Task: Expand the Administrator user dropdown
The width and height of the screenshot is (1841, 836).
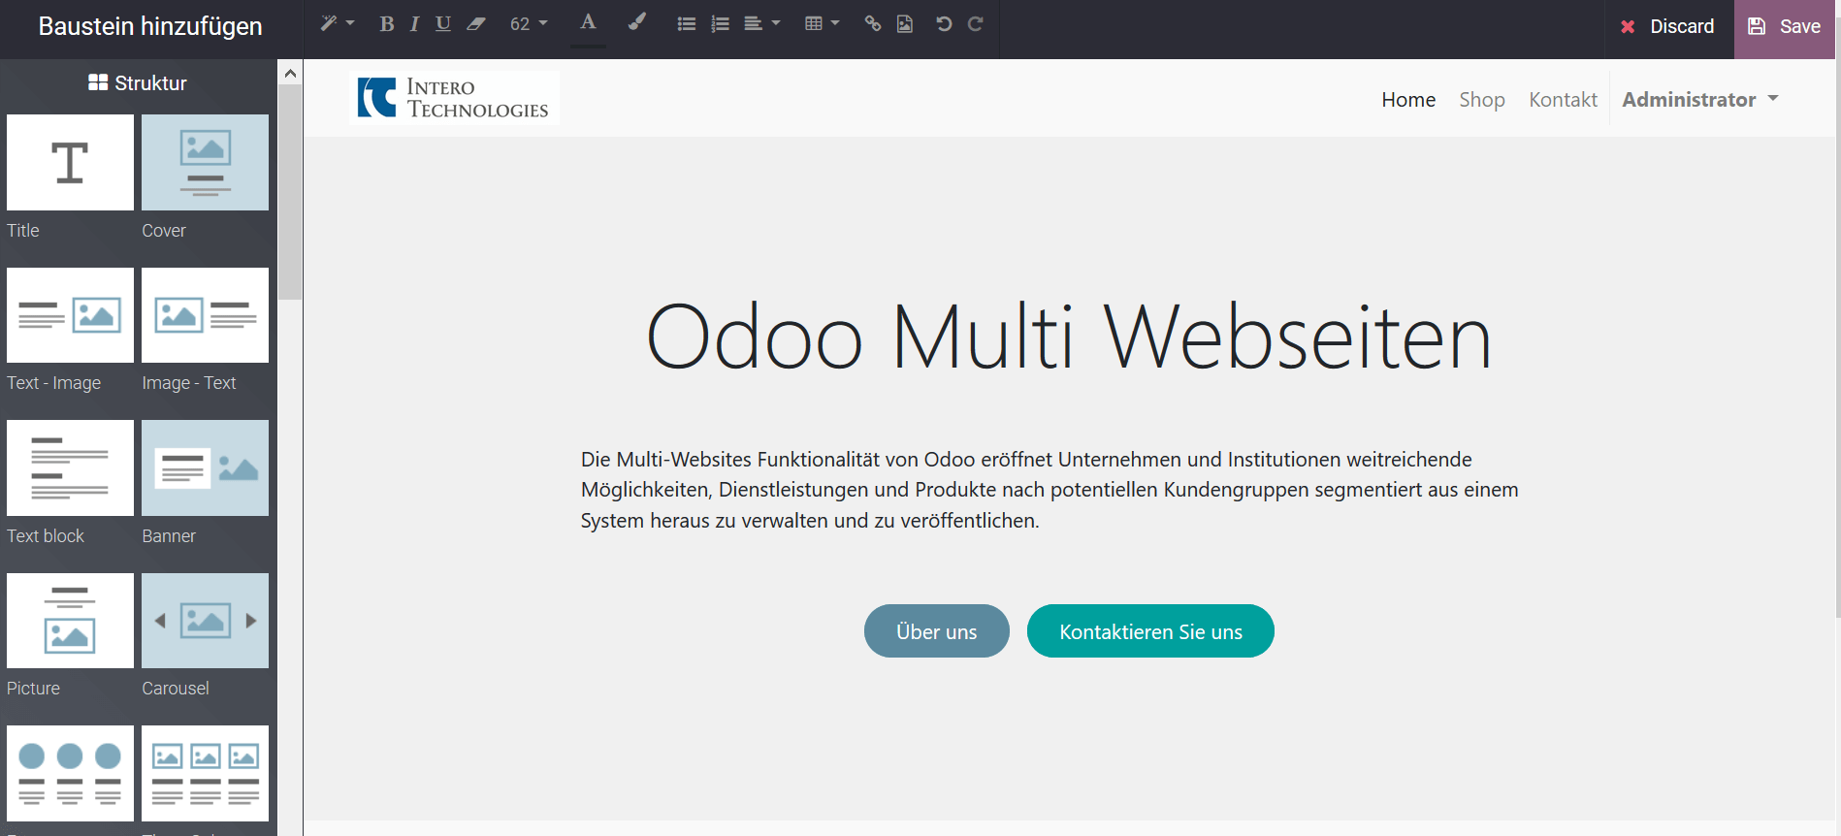Action: point(1700,99)
